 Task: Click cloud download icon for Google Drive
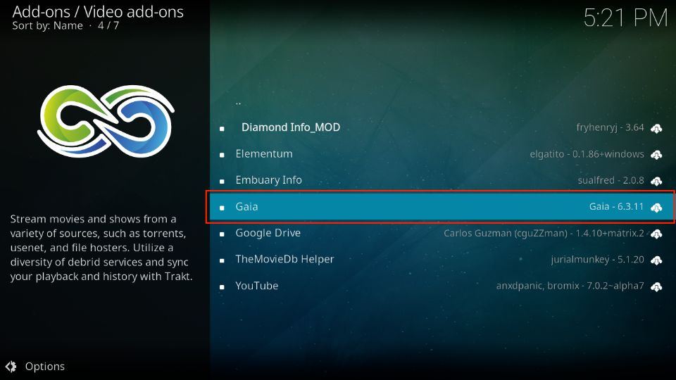point(656,234)
